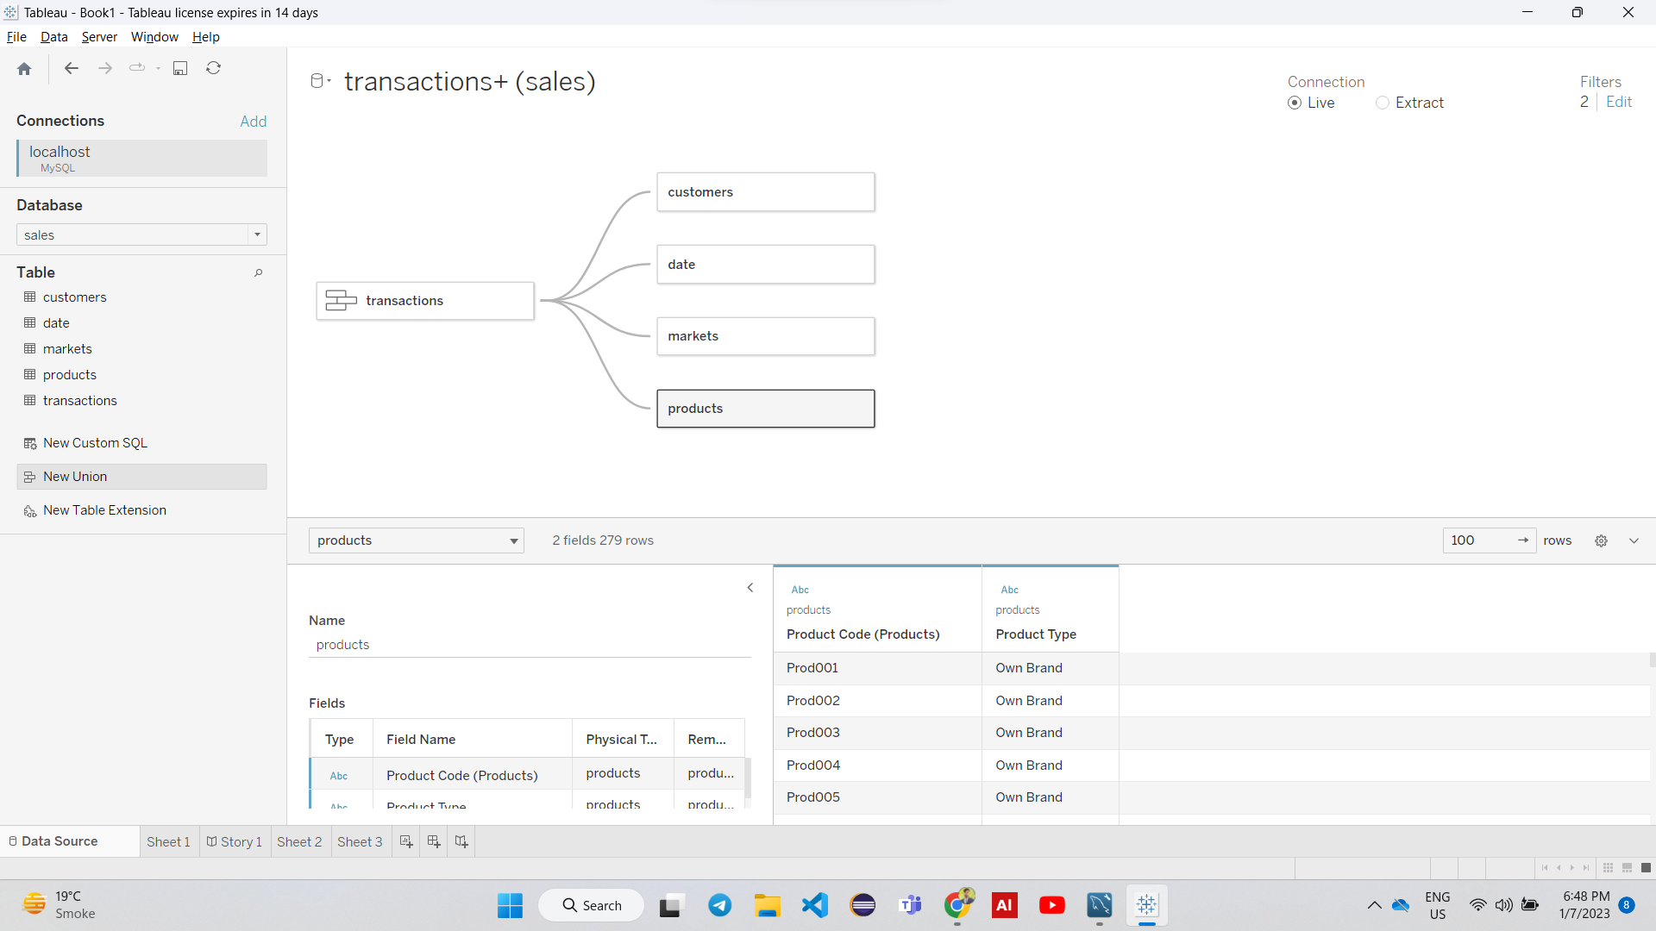Create a New Story from the bottom bar
Image resolution: width=1656 pixels, height=931 pixels.
coord(461,841)
